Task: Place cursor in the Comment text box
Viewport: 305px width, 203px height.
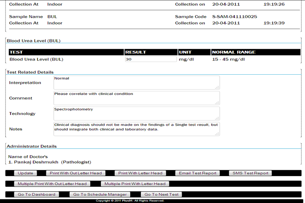Action: click(x=137, y=98)
